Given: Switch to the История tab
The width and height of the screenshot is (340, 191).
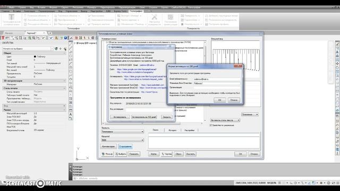Looking at the screenshot, I should pos(172,131).
